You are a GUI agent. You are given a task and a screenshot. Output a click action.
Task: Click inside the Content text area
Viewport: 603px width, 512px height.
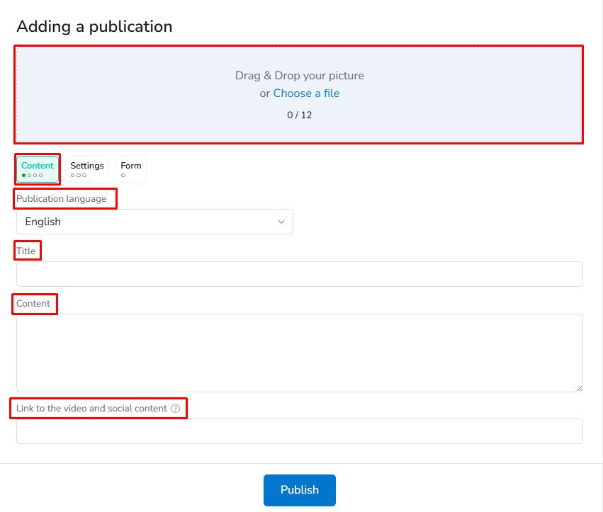[299, 353]
